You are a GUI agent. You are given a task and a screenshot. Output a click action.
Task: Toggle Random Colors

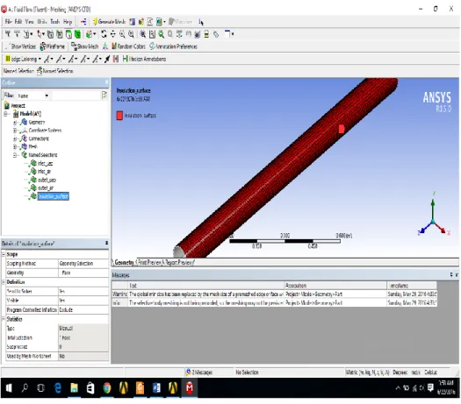coord(128,46)
